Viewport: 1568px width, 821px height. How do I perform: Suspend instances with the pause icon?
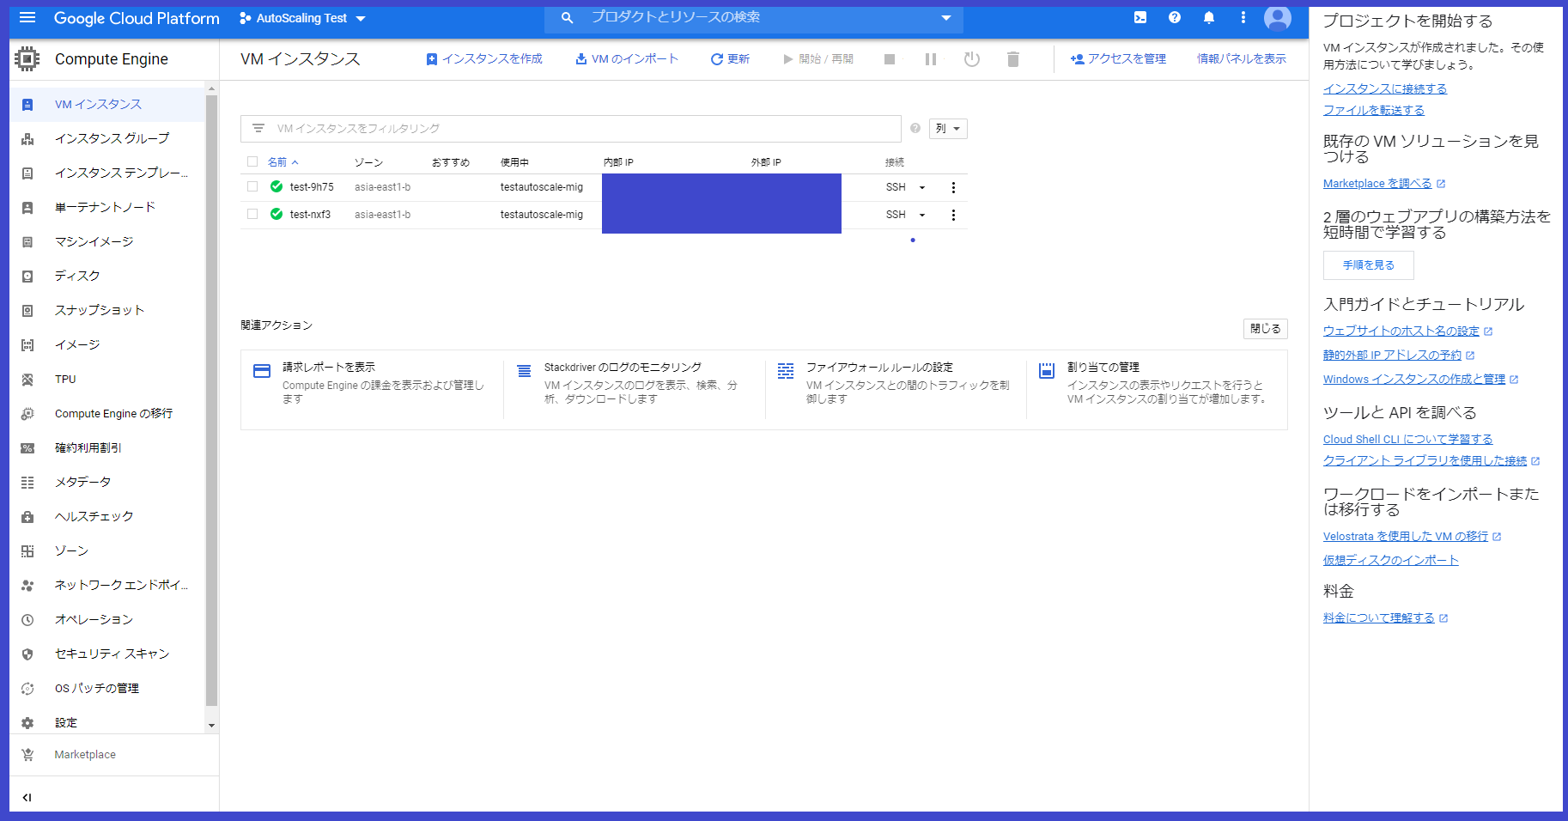pos(931,59)
